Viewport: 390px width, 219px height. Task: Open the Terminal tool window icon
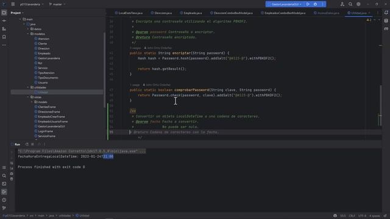(x=4, y=184)
